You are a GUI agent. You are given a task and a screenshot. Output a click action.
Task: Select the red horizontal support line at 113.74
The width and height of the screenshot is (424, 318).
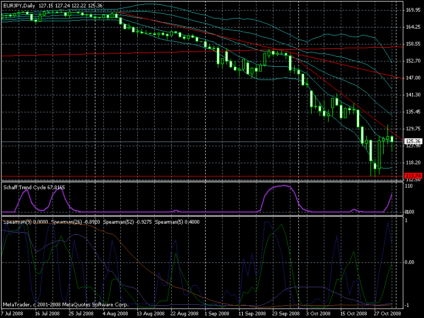(x=202, y=176)
